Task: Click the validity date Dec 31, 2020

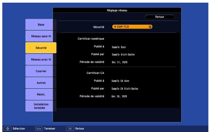Action: tap(120, 62)
